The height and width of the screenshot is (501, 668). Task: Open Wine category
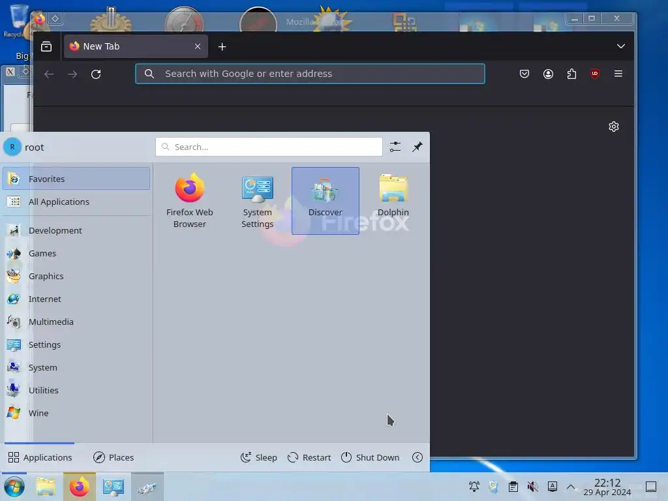pyautogui.click(x=76, y=413)
